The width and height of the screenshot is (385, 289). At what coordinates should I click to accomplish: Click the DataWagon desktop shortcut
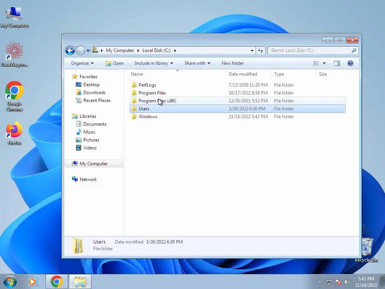tap(14, 54)
